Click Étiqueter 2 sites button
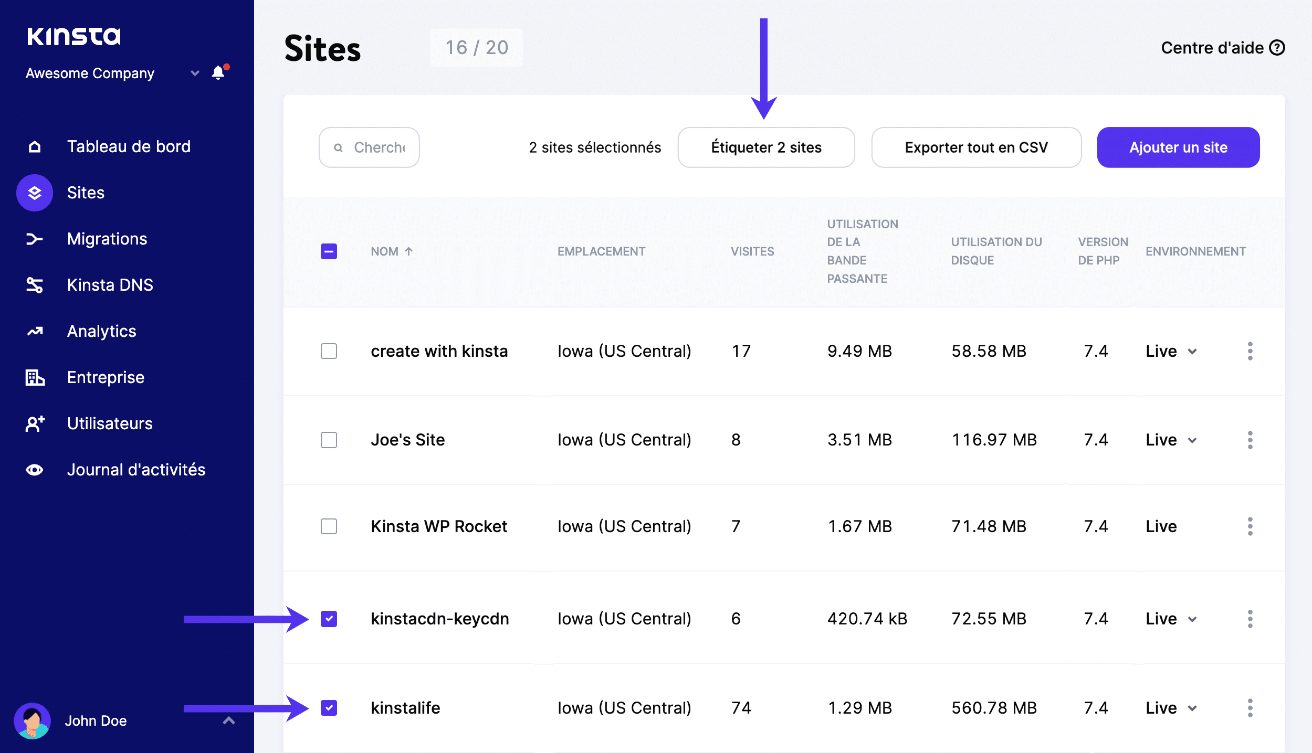The image size is (1312, 753). (x=766, y=147)
